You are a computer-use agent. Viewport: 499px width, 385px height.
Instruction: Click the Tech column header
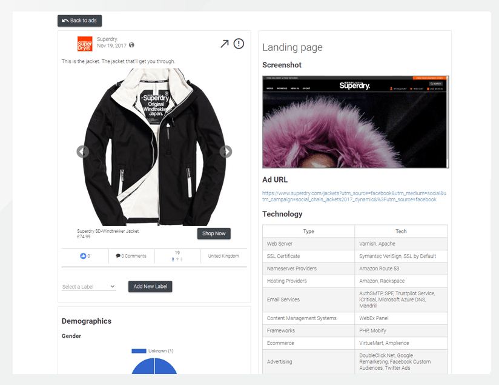pos(401,232)
